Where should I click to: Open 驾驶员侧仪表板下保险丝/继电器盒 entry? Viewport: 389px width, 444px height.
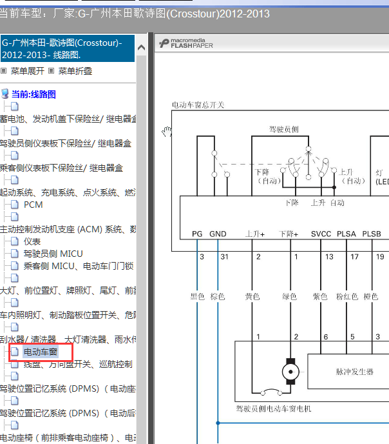coord(66,143)
